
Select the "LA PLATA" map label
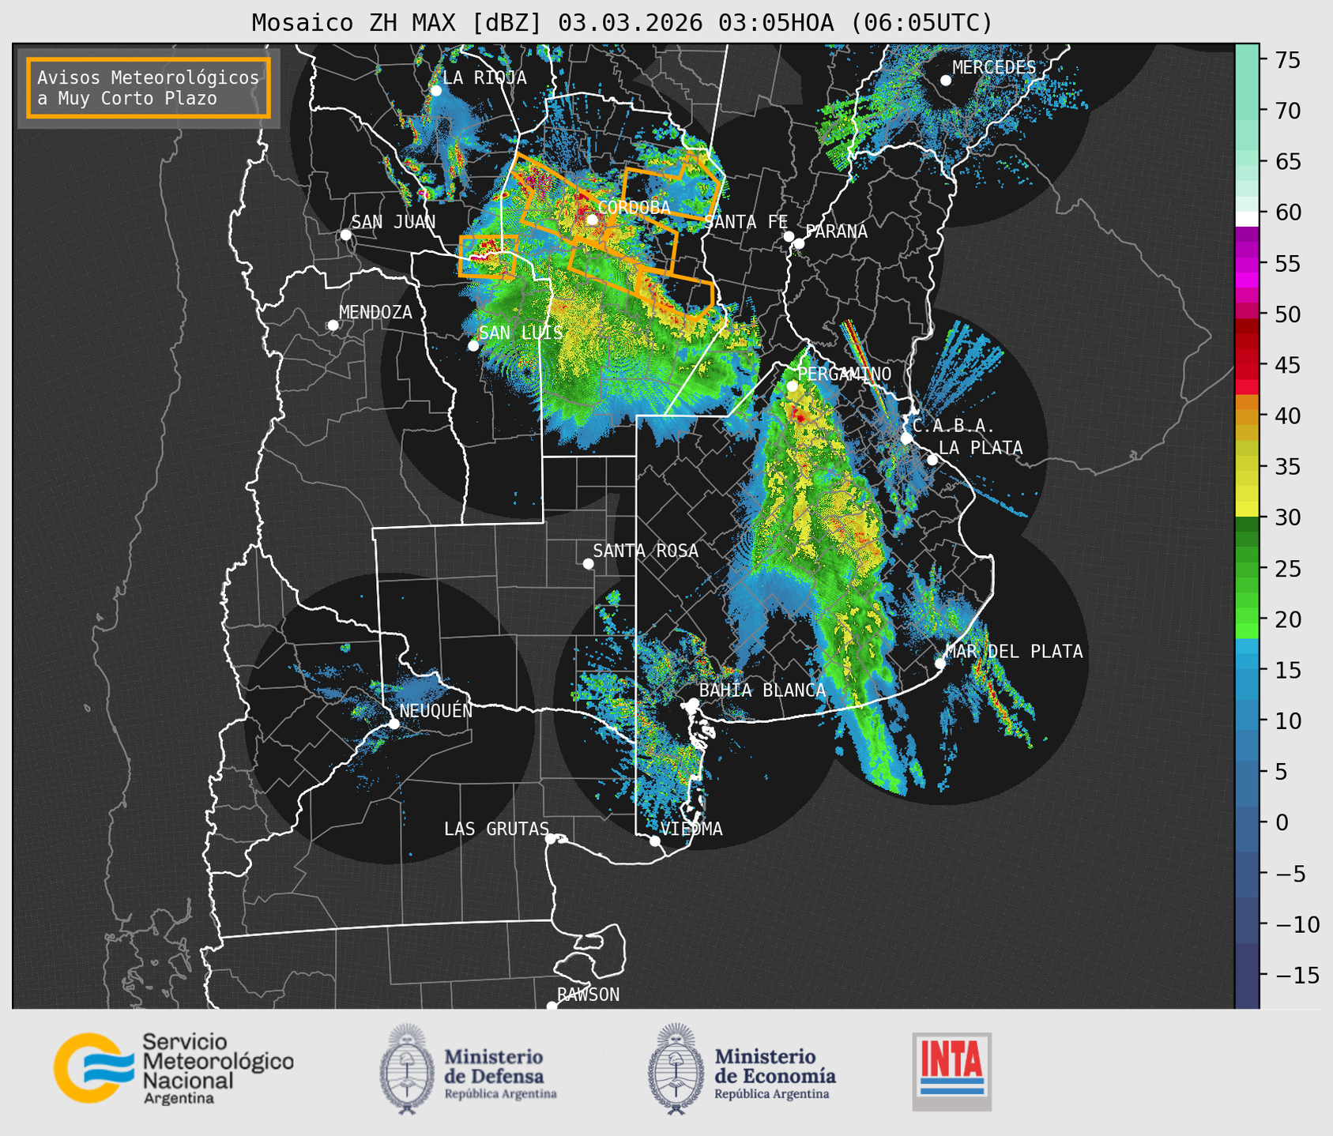(981, 448)
